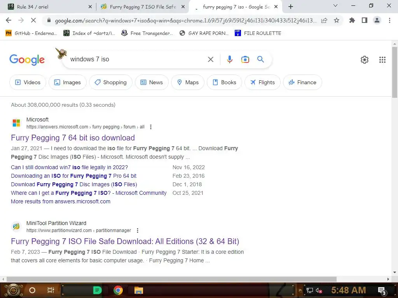Open the Windows Start button
The image size is (398, 298).
tap(13, 290)
